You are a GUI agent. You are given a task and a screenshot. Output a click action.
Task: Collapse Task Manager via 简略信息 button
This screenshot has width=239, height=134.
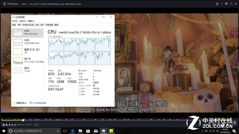[x=20, y=103]
